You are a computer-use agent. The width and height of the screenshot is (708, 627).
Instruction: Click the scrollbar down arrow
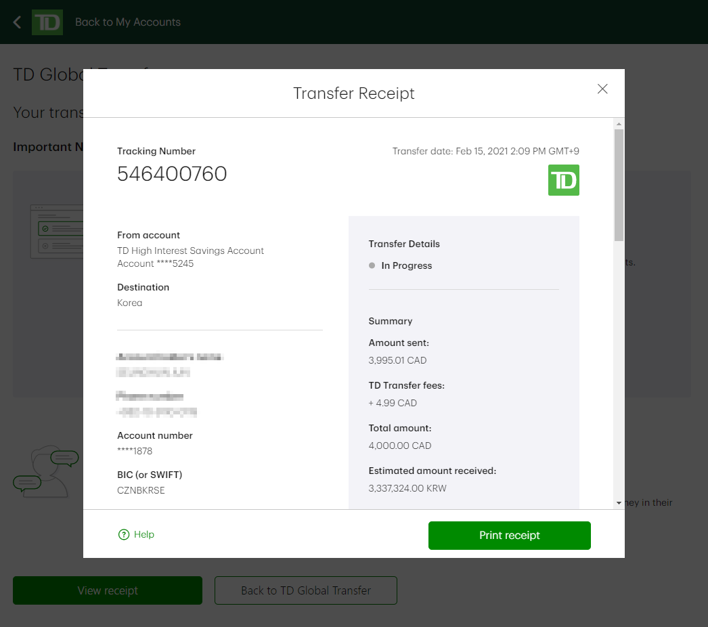click(619, 503)
